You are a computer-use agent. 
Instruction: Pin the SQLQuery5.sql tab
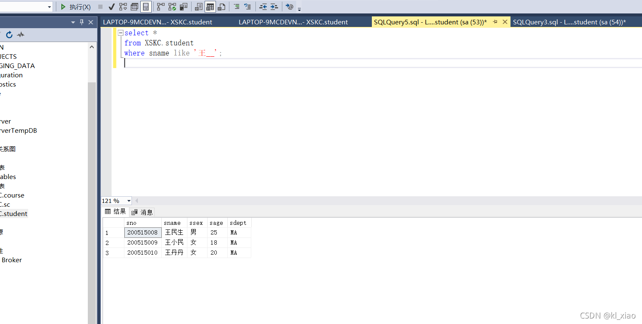click(x=495, y=22)
